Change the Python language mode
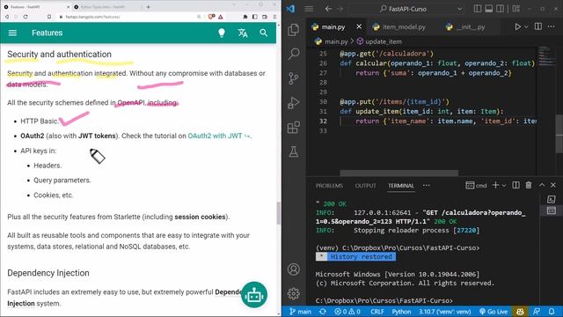This screenshot has width=563, height=317. (x=401, y=311)
